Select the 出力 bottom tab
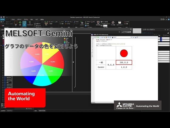 tap(36, 111)
